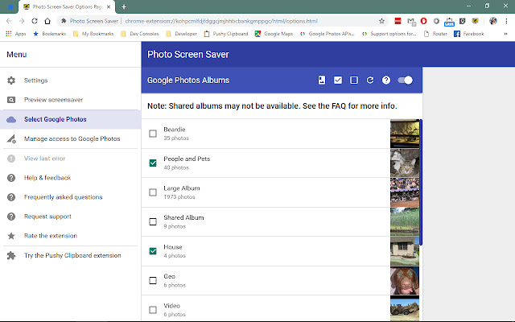515x322 pixels.
Task: Click Rate the extension
Action: (50, 236)
